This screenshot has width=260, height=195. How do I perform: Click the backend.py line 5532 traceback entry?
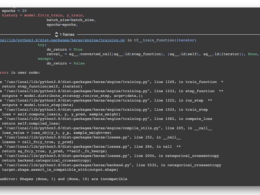point(108,165)
